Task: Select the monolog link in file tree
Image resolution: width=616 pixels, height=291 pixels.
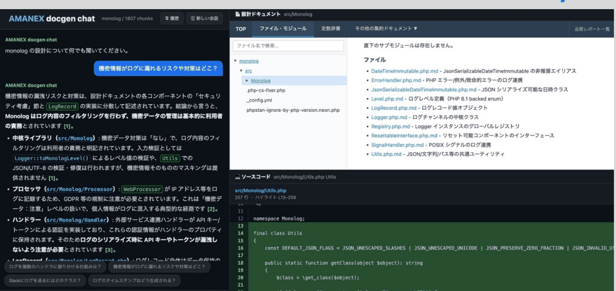Action: click(x=249, y=61)
